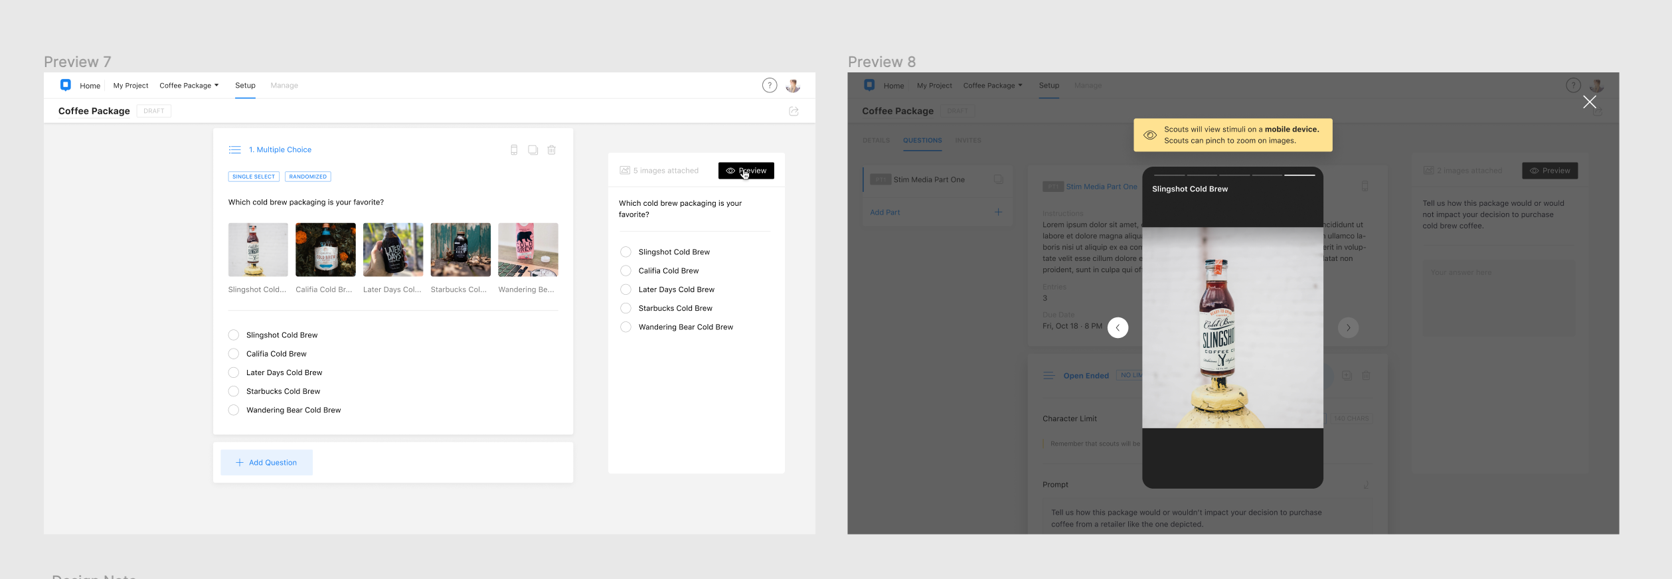Click the RANDOMIZED tag
The height and width of the screenshot is (579, 1672).
(308, 177)
